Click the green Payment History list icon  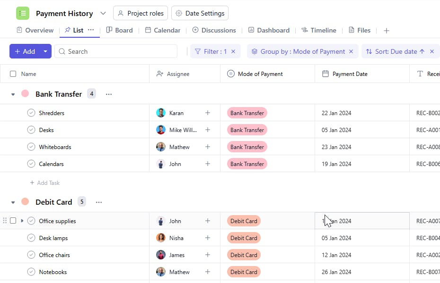tap(22, 13)
